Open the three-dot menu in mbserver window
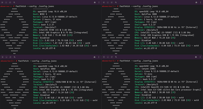Screen dimensions: 203x109 (99, 2)
